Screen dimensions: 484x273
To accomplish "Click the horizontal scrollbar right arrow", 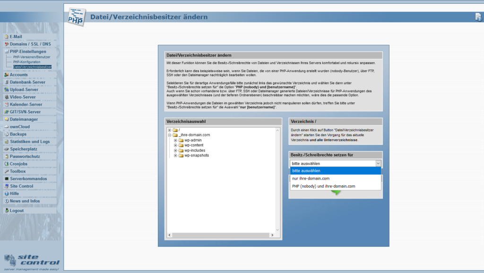I will click(x=272, y=235).
